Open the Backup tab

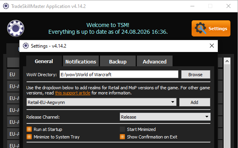118,62
